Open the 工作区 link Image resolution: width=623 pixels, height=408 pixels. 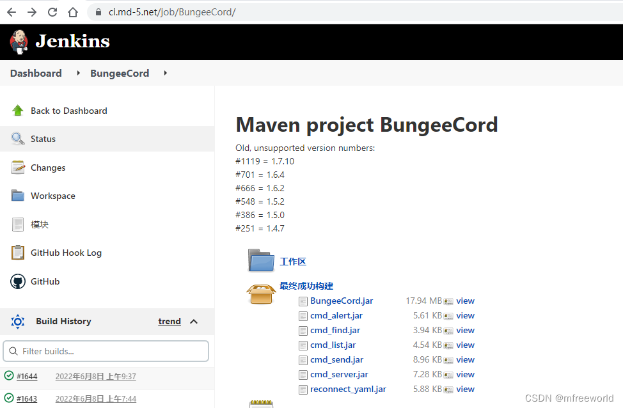click(x=293, y=262)
